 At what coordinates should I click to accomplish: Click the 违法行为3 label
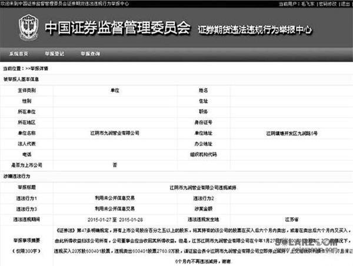(26, 209)
